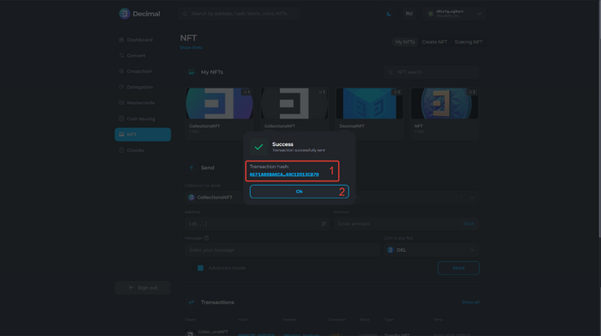The image size is (601, 336).
Task: Expand the token ID dropdown chevron
Action: pyautogui.click(x=472, y=198)
